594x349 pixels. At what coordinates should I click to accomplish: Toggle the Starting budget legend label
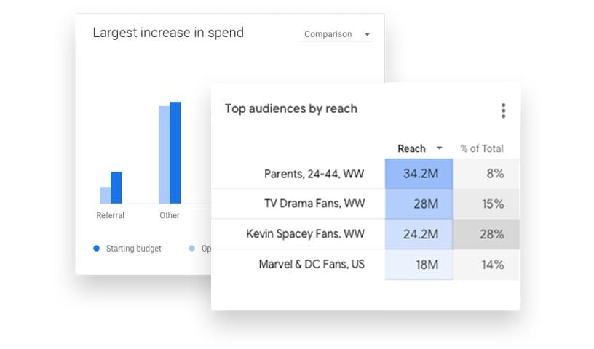click(x=133, y=249)
